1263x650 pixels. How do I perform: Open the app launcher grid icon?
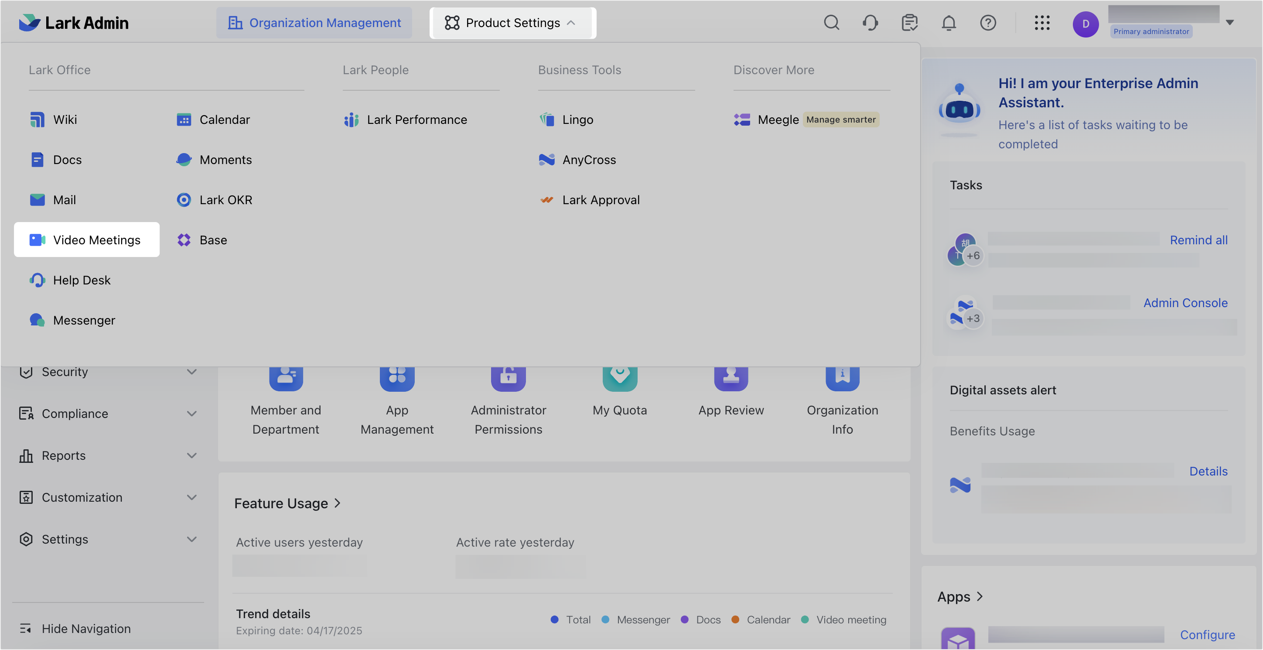coord(1042,23)
